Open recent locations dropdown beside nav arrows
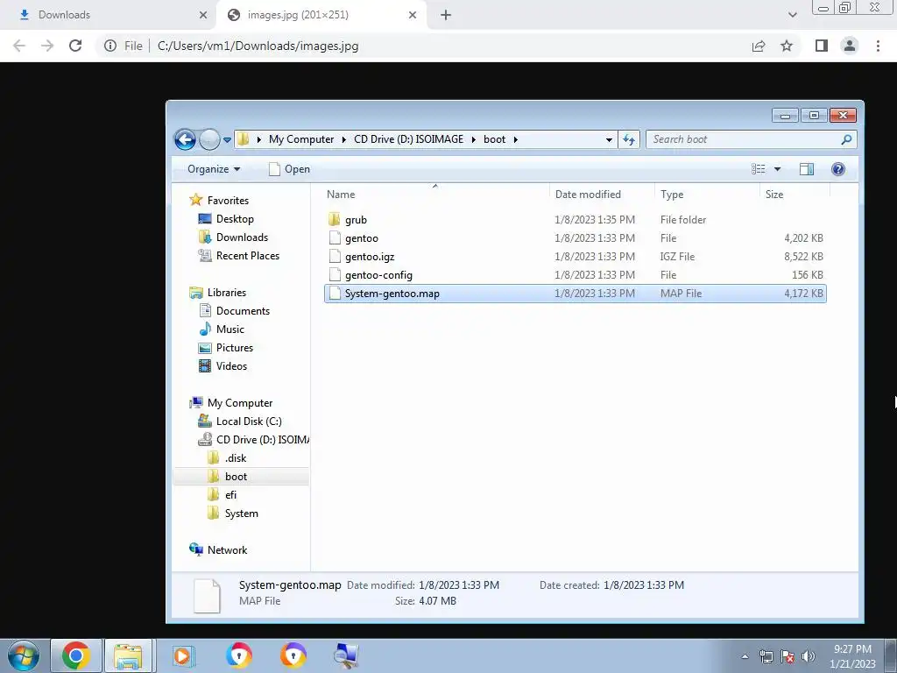 coord(227,139)
